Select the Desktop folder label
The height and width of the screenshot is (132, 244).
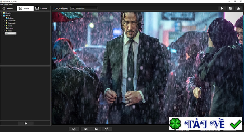[x=11, y=18]
